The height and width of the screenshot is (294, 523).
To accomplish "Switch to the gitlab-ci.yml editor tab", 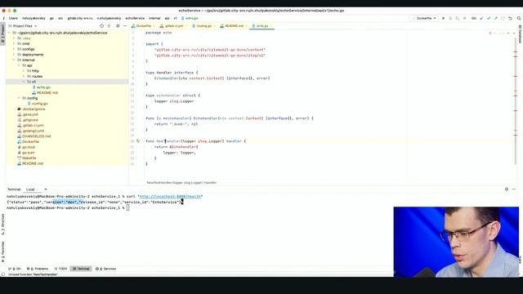I will pyautogui.click(x=173, y=26).
